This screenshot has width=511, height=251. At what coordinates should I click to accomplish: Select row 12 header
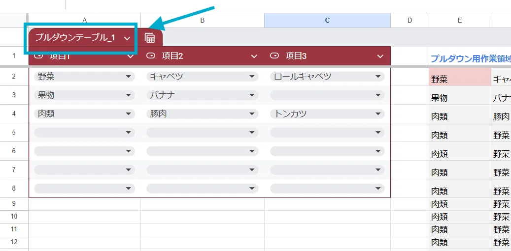pyautogui.click(x=14, y=242)
